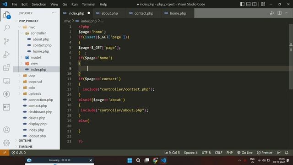The height and width of the screenshot is (165, 293).
Task: Open the Terminal menu
Action: click(88, 4)
